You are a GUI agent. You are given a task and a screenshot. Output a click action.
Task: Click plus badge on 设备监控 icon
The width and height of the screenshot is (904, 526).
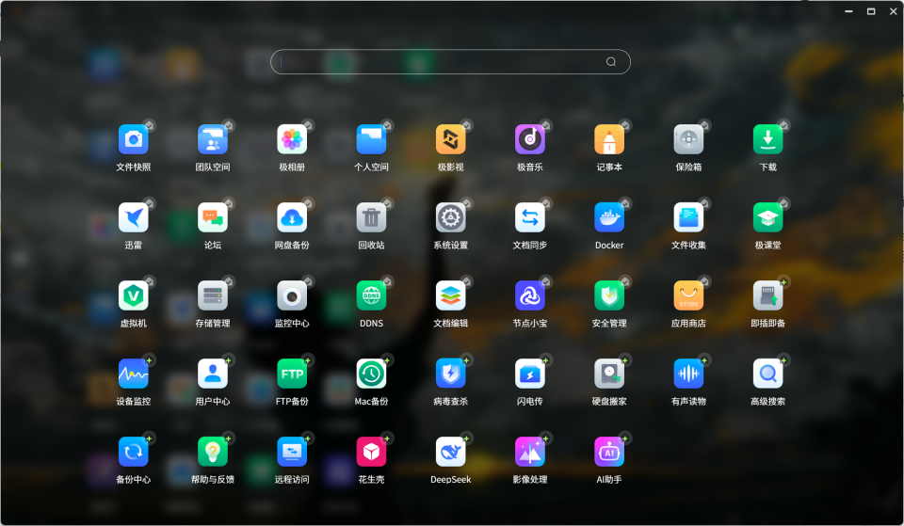point(150,360)
